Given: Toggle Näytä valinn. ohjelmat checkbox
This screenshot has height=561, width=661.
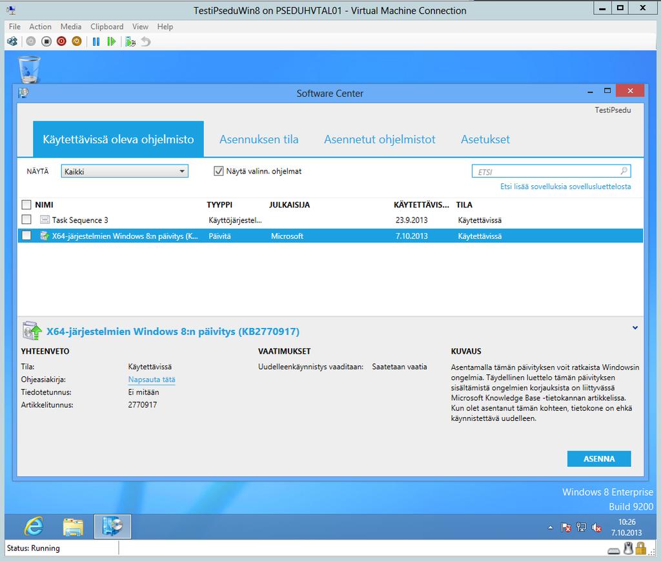Looking at the screenshot, I should tap(218, 171).
